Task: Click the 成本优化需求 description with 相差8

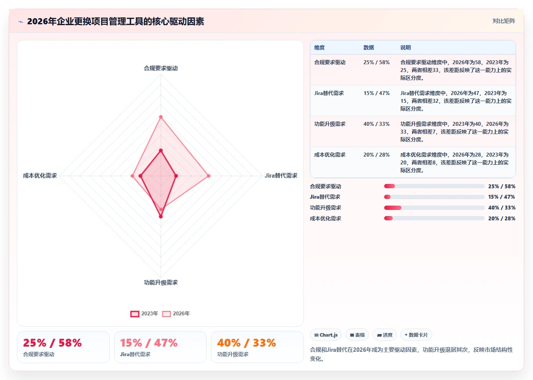Action: (x=456, y=163)
